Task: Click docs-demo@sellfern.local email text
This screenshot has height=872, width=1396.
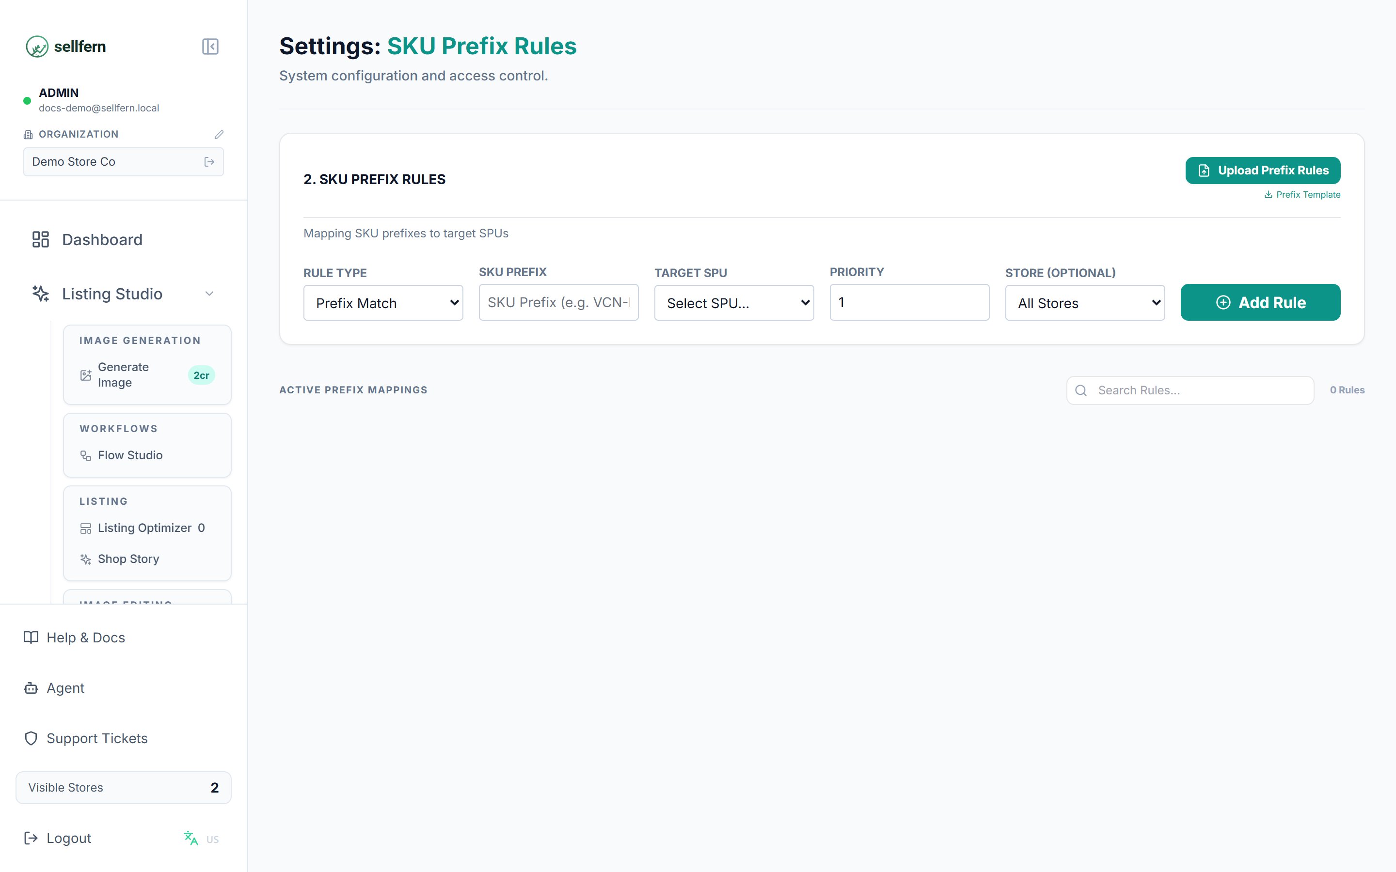Action: pos(99,109)
